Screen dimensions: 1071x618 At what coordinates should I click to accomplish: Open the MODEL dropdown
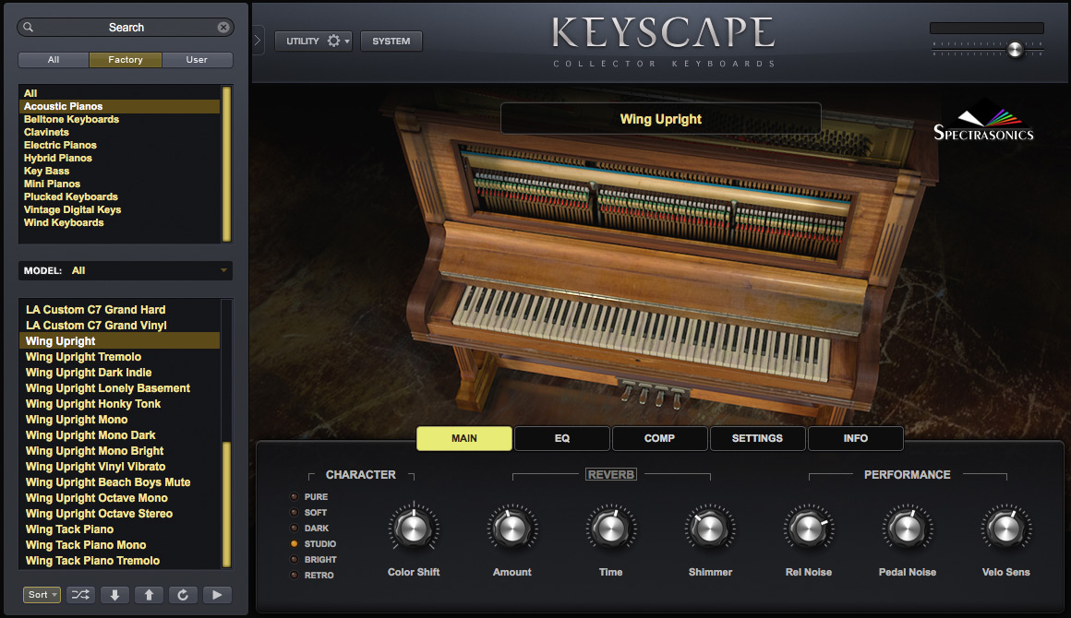click(x=125, y=271)
